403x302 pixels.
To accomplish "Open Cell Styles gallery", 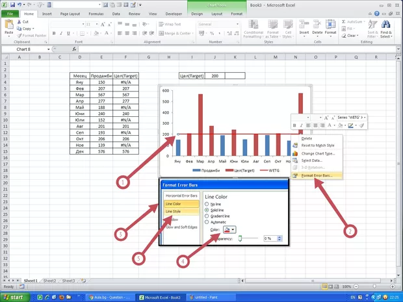I will (288, 29).
